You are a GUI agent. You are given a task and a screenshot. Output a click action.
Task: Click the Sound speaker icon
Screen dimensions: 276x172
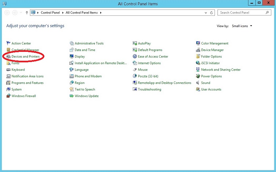[x=198, y=83]
